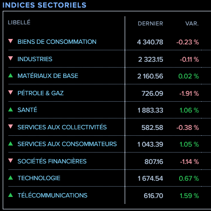Open the Pétrole & Gaz sector link
Image resolution: width=211 pixels, height=211 pixels.
40,93
